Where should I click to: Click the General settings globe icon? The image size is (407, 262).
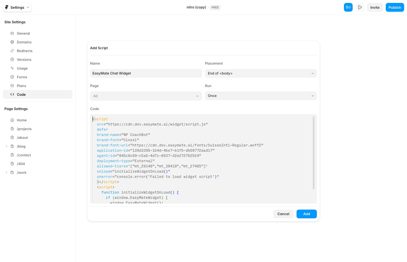(12, 33)
